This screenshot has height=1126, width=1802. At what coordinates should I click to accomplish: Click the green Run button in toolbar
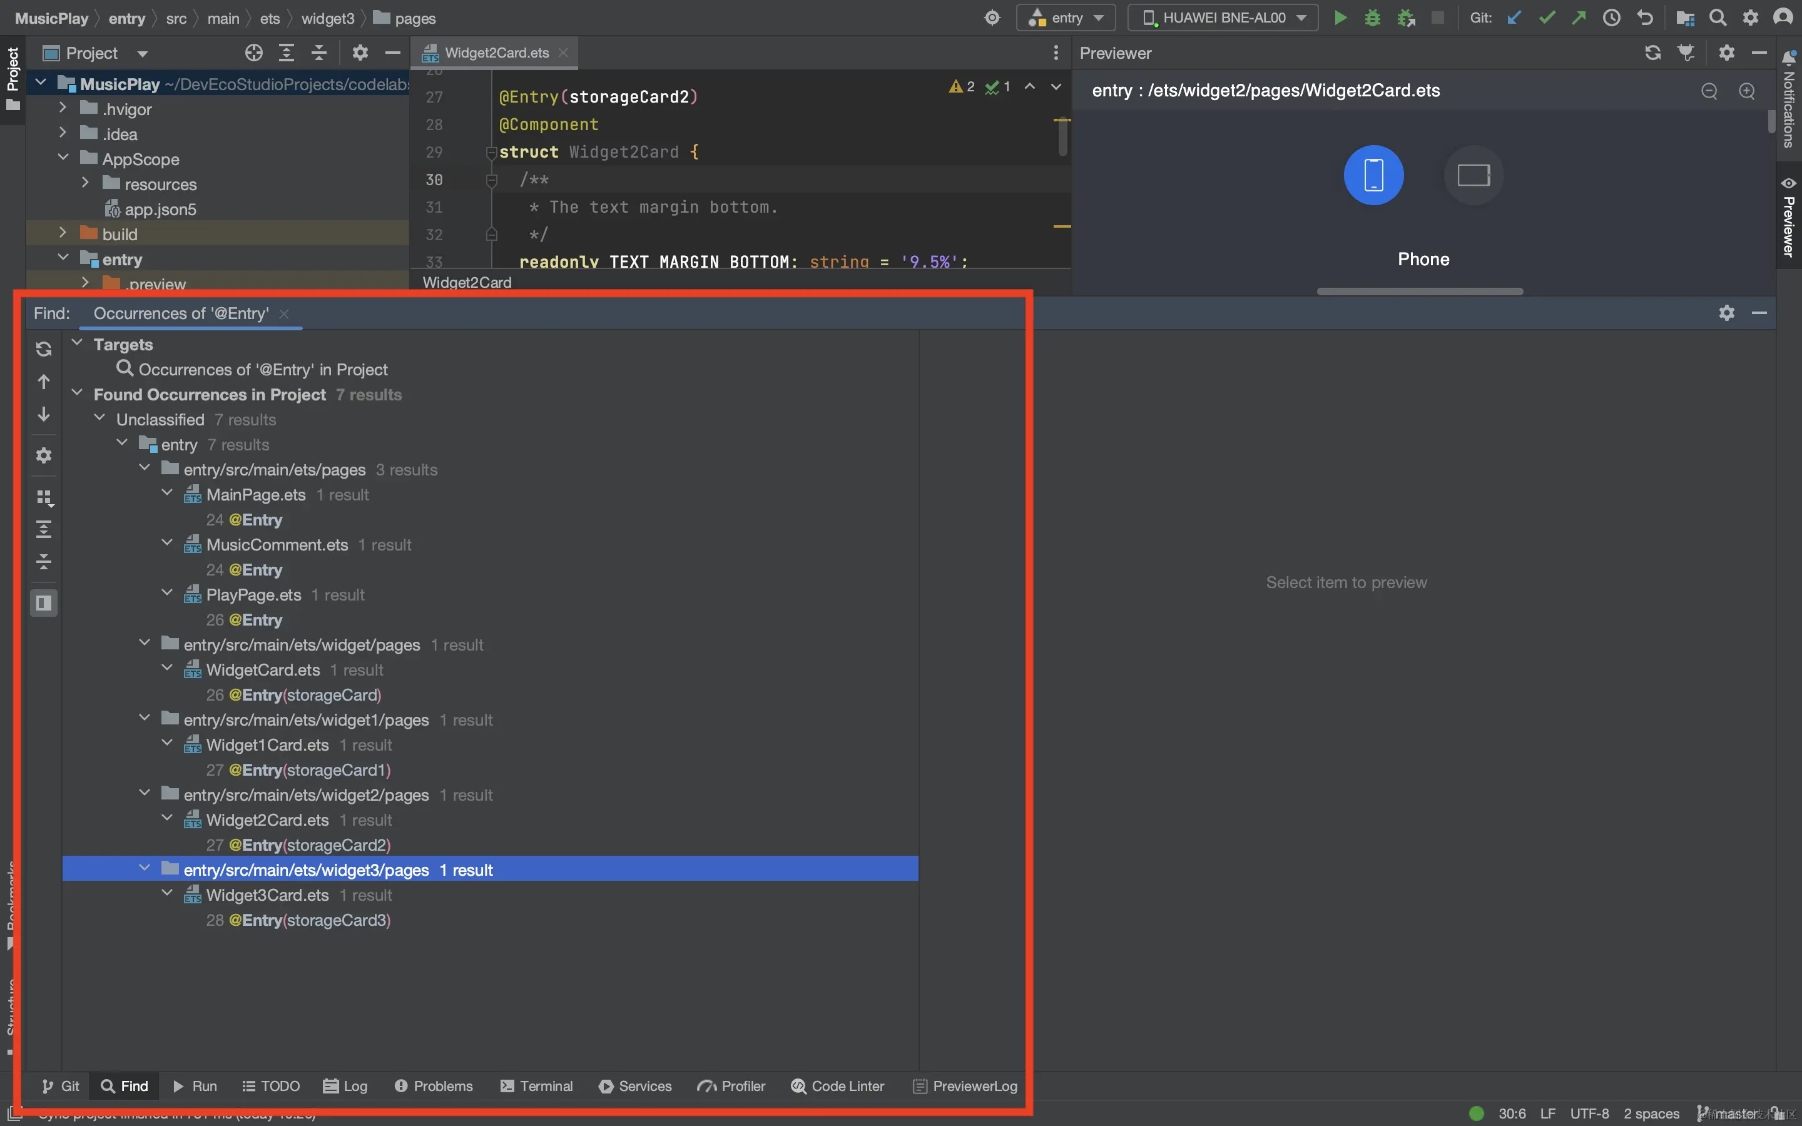pos(1340,18)
